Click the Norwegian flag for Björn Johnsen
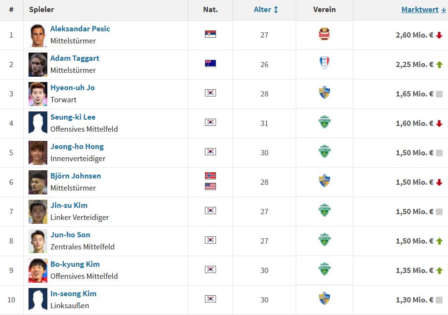 coord(210,176)
